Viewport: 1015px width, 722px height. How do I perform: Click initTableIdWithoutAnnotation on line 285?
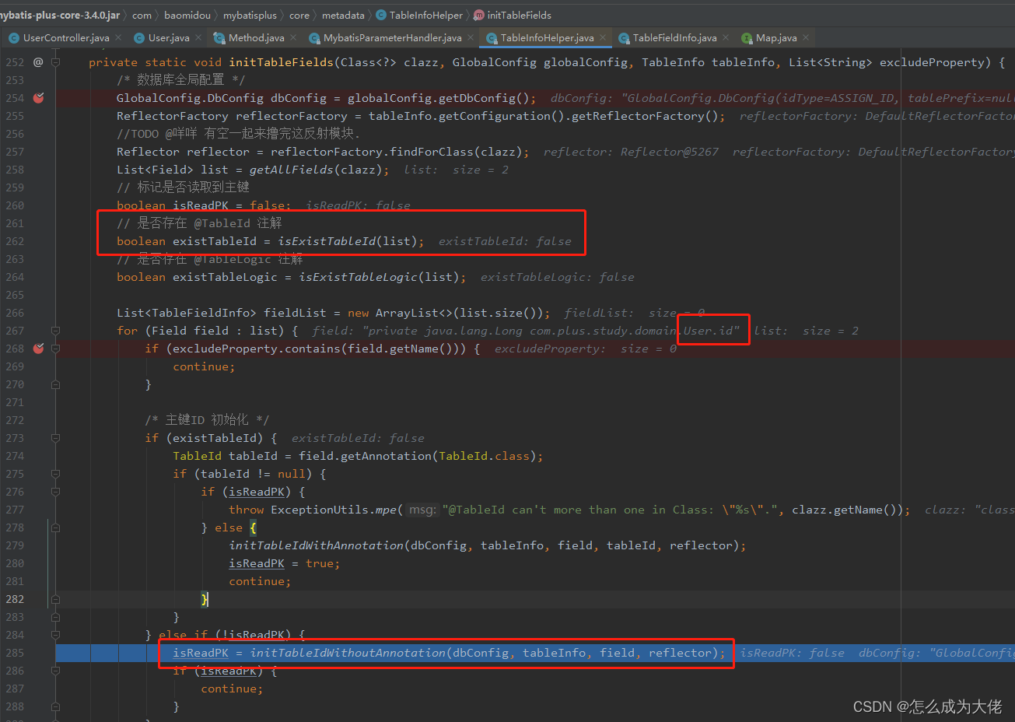pyautogui.click(x=348, y=653)
